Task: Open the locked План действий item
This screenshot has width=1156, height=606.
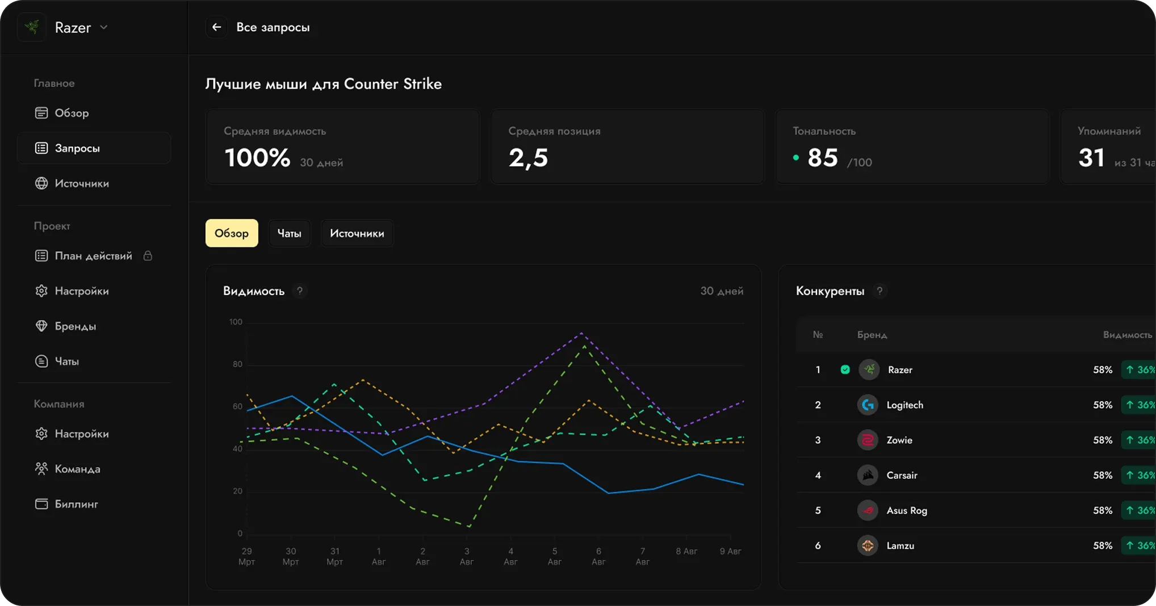Action: [94, 256]
